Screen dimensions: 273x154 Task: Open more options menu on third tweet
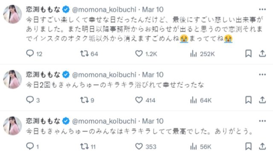click(262, 121)
